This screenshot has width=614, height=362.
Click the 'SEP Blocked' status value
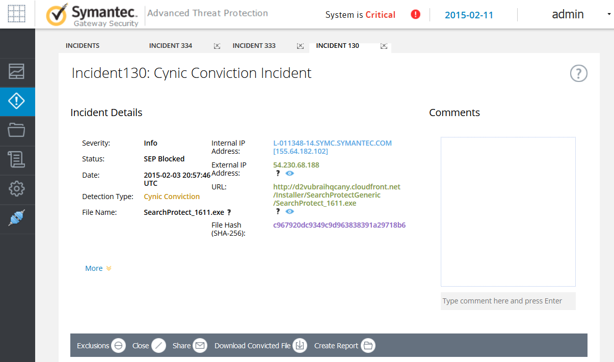pyautogui.click(x=164, y=159)
